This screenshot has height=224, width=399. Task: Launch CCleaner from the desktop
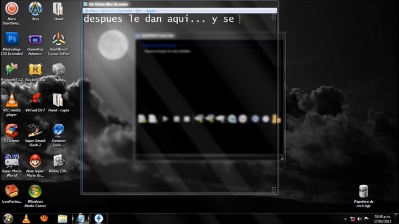pyautogui.click(x=12, y=133)
